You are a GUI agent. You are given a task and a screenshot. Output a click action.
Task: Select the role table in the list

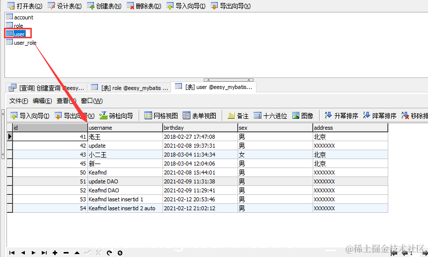[15, 26]
